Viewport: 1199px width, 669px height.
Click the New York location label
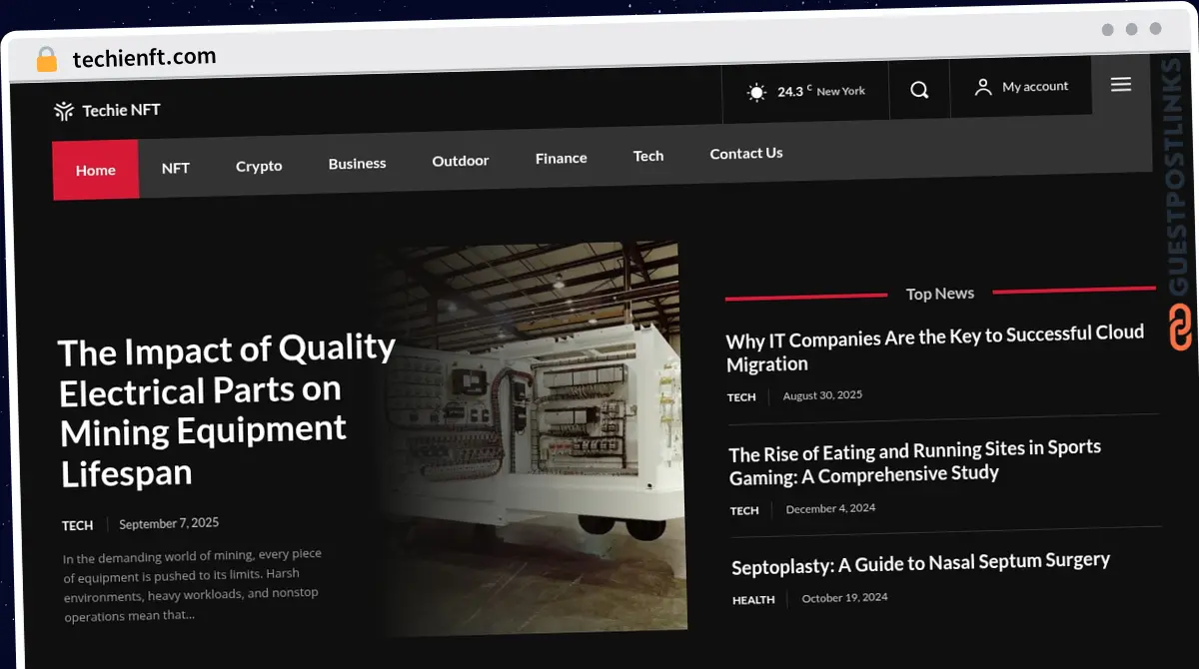(x=841, y=91)
